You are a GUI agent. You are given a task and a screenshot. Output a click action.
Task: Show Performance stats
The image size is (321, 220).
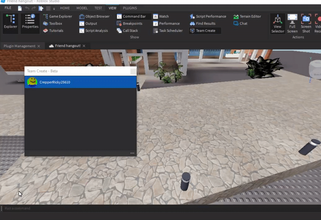pos(166,23)
